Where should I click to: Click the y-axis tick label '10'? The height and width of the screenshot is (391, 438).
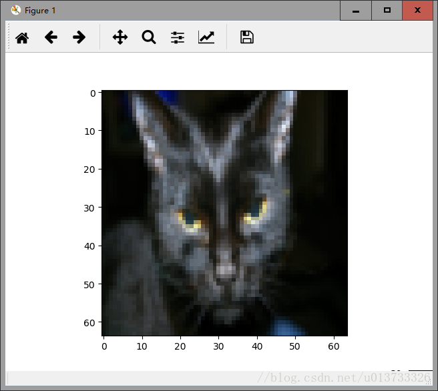pos(89,131)
